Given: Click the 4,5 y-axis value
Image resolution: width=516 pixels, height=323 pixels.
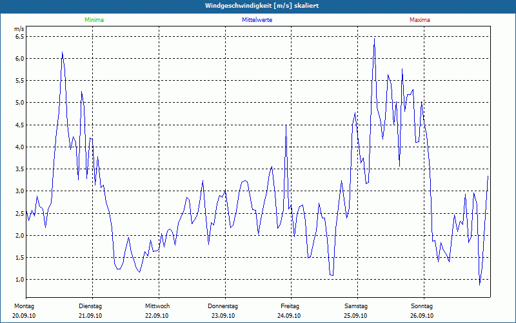Looking at the screenshot, I should 20,125.
